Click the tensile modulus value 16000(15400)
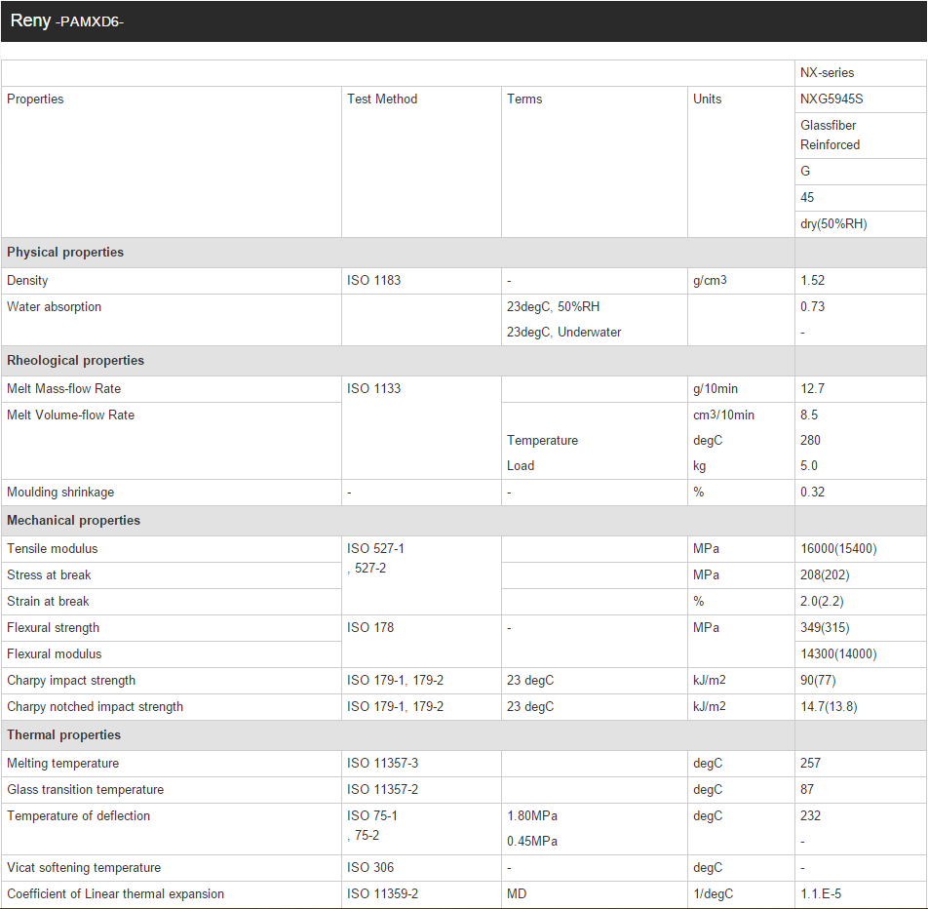This screenshot has height=909, width=928. point(838,548)
